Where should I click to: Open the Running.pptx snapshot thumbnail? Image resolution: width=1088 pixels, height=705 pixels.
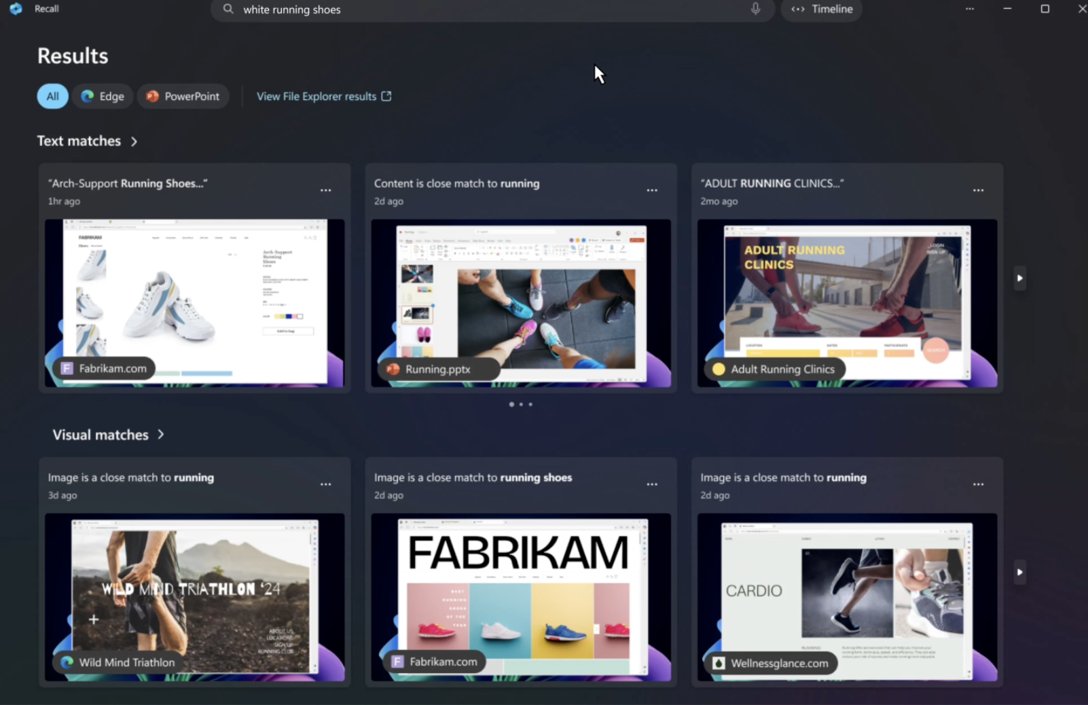click(521, 303)
